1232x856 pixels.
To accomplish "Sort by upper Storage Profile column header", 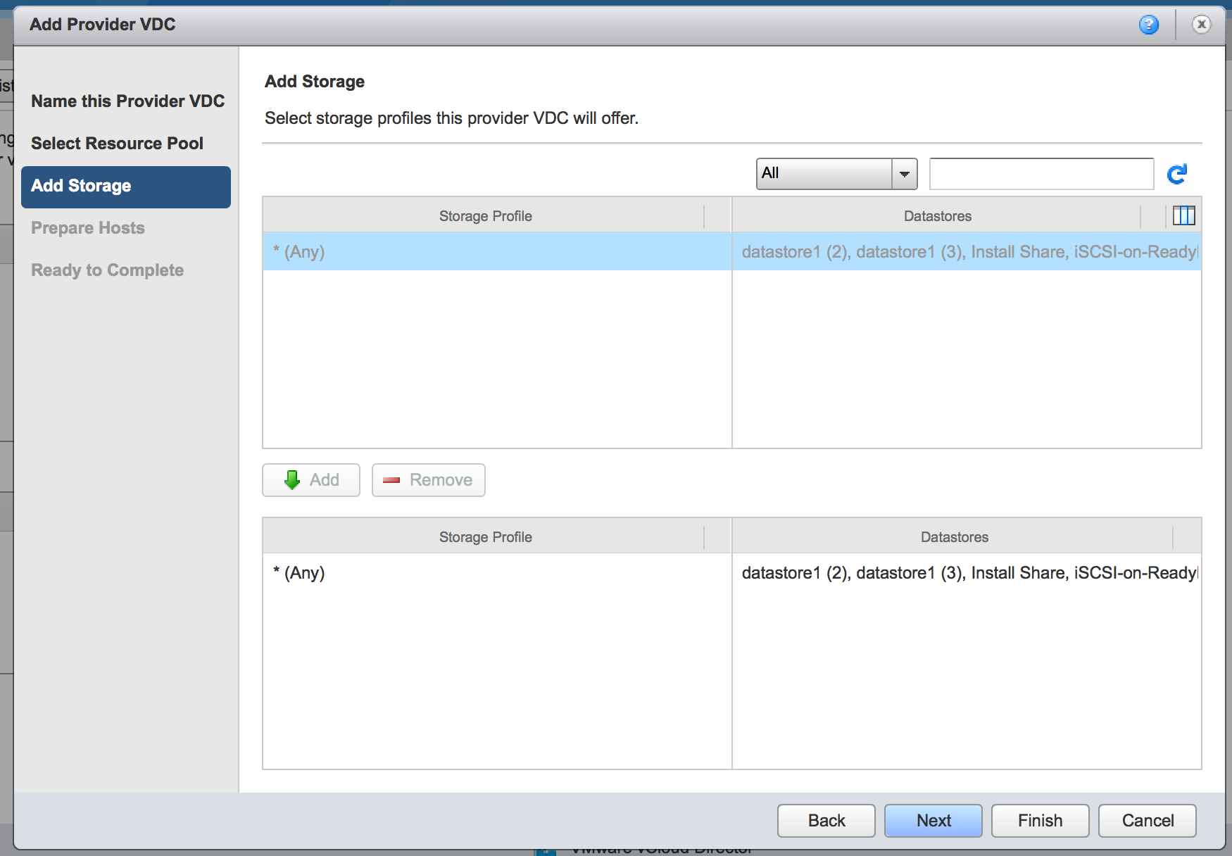I will [484, 216].
